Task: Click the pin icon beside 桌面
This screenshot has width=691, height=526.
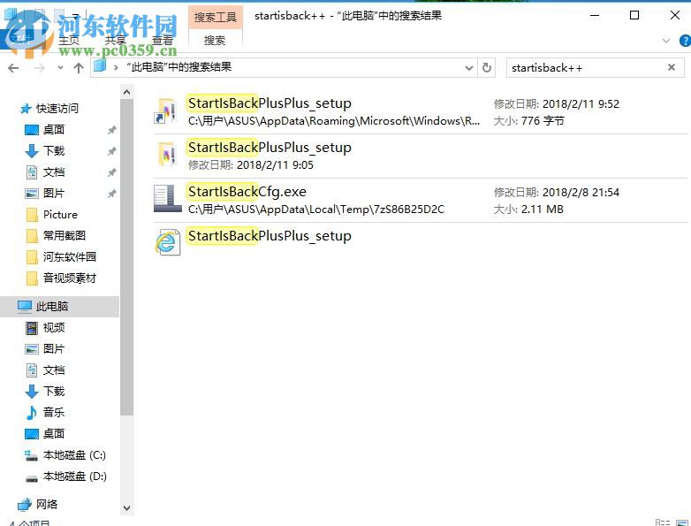Action: (x=112, y=130)
